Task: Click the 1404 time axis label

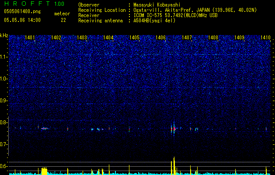Action: (x=108, y=37)
